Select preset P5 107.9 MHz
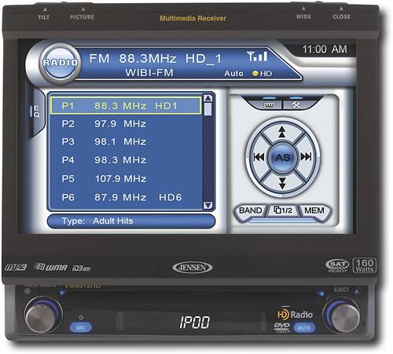This screenshot has height=354, width=393. (126, 179)
